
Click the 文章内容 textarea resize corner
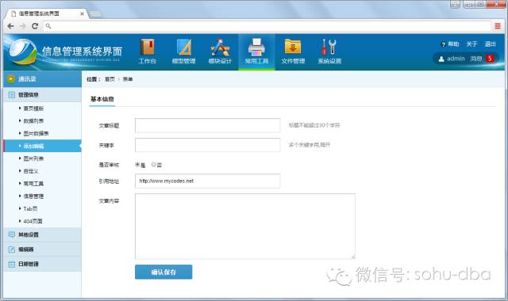(x=352, y=257)
